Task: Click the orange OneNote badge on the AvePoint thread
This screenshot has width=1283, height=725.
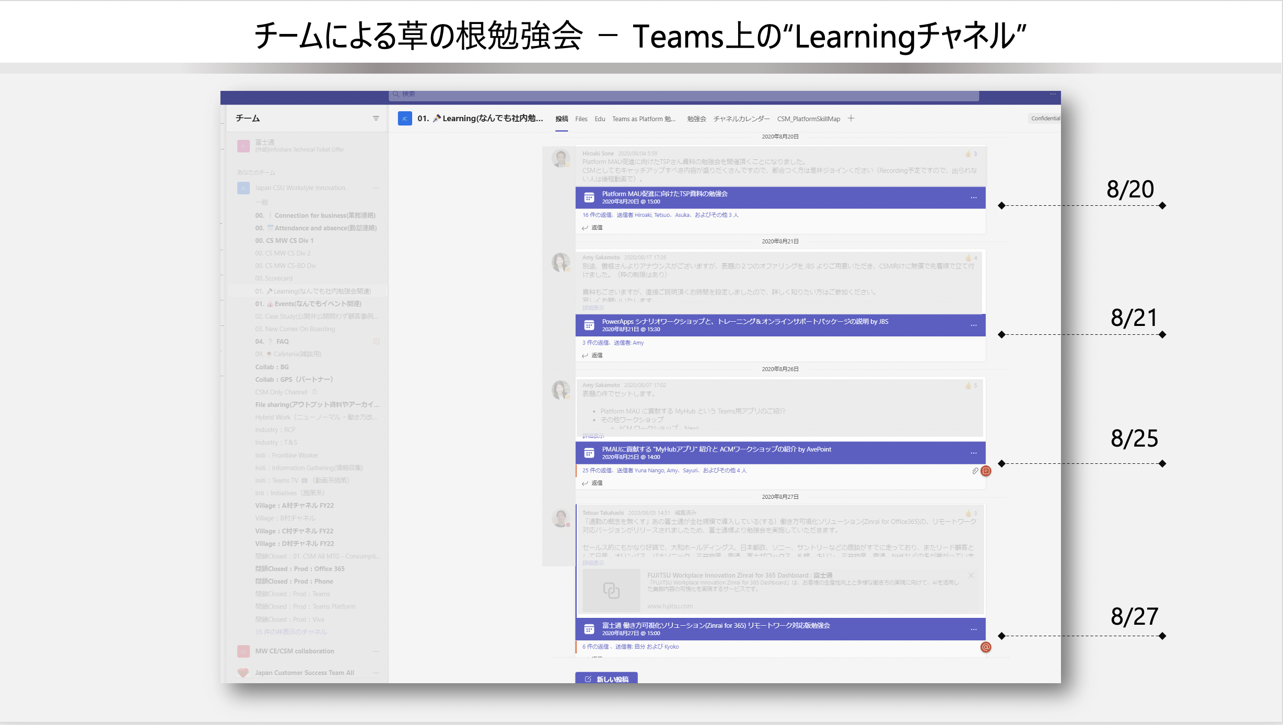Action: click(x=986, y=471)
